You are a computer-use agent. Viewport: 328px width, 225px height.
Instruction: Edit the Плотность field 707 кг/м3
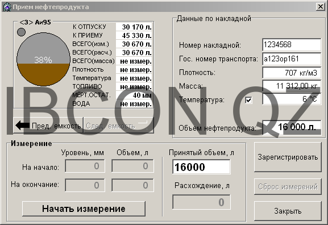[292, 73]
